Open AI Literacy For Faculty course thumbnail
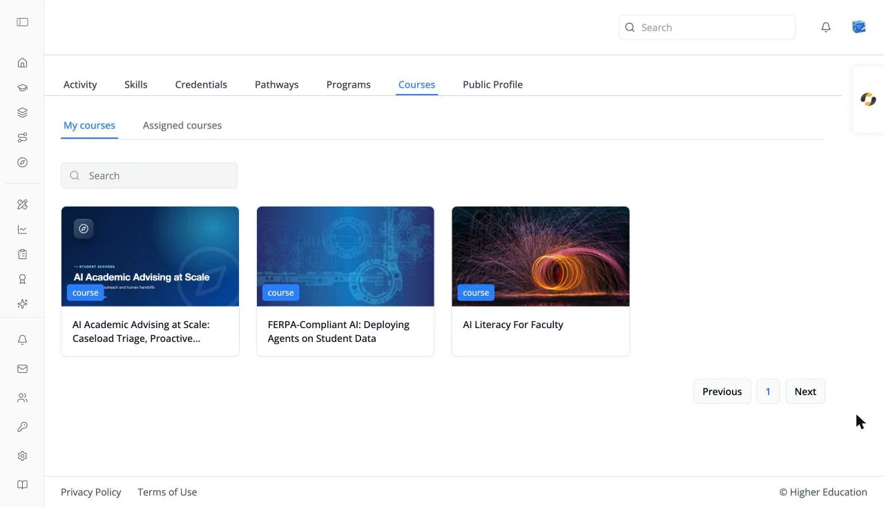884x507 pixels. pos(541,256)
